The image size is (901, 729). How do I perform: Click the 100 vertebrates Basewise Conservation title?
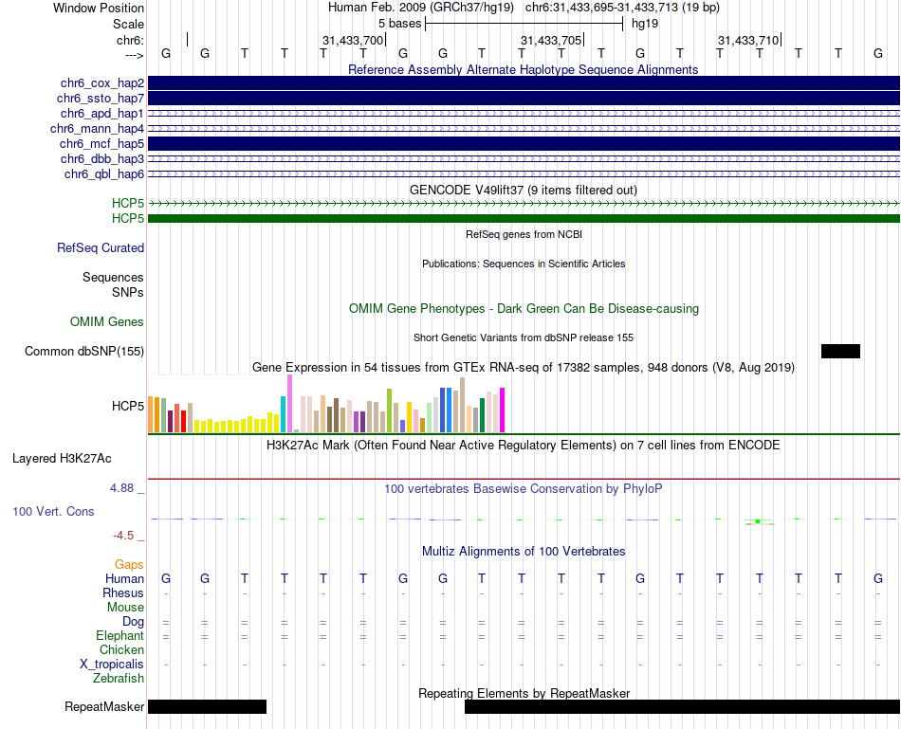point(524,489)
